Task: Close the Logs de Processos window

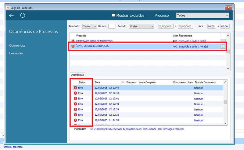Action: pyautogui.click(x=228, y=7)
